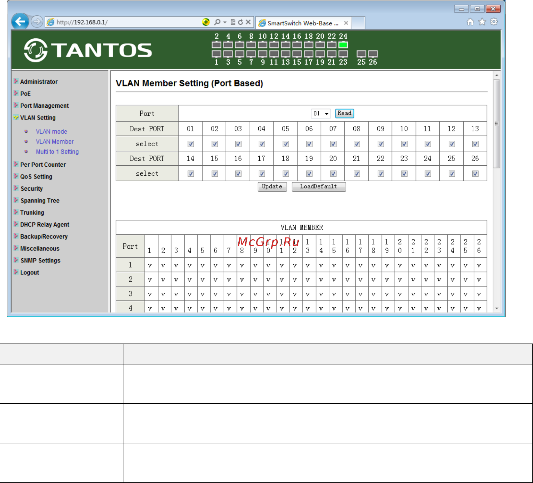Go back with the browser back arrow
The image size is (533, 483).
pos(20,22)
